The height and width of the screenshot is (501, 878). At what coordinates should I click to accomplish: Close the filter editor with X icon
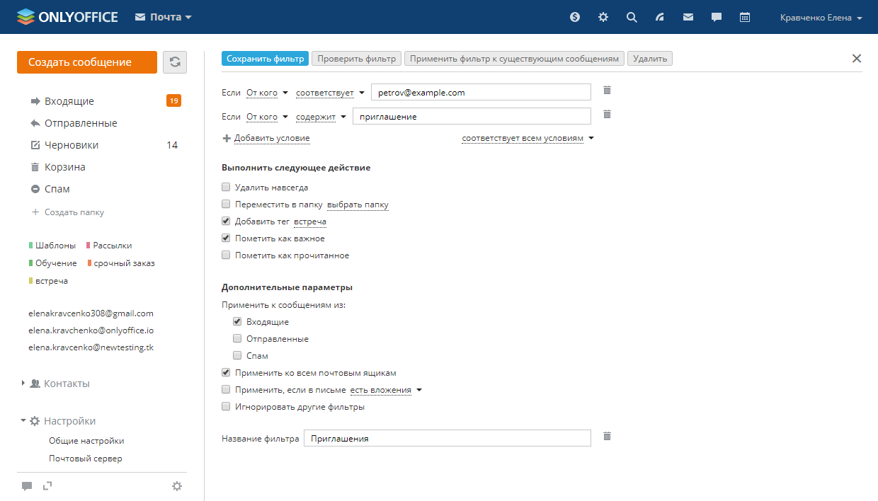tap(857, 59)
